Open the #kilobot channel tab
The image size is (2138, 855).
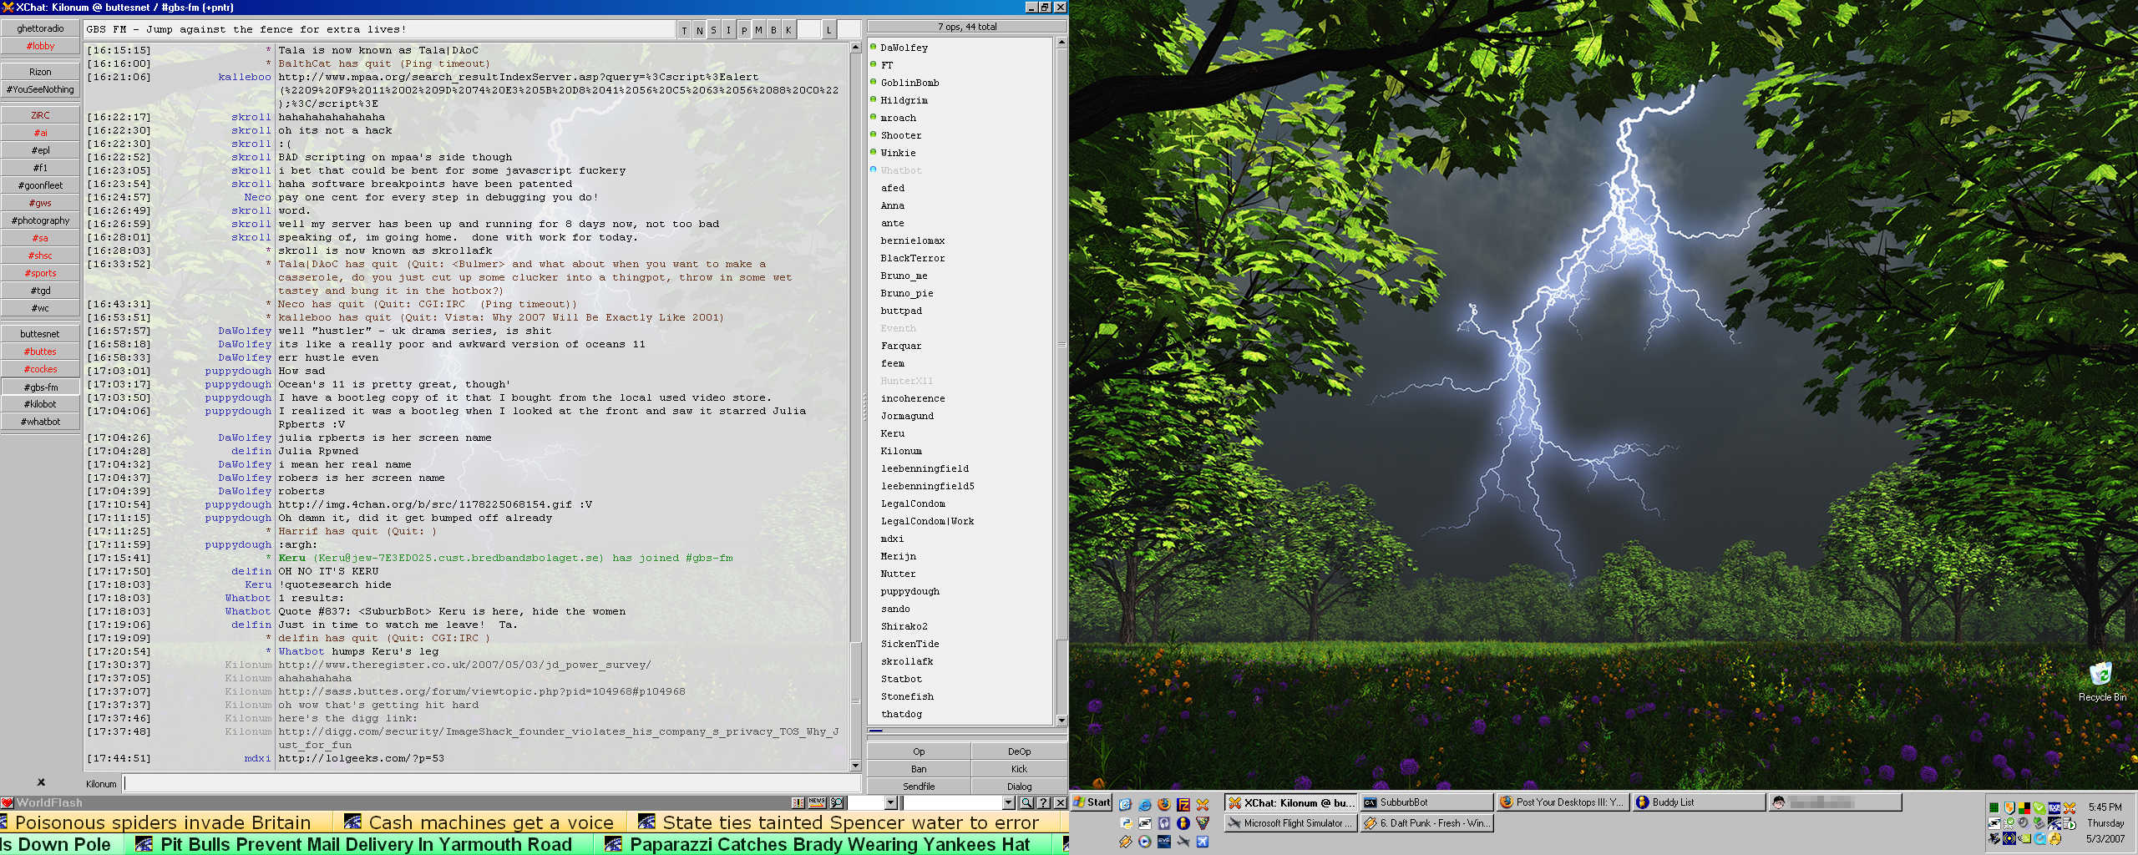[40, 404]
